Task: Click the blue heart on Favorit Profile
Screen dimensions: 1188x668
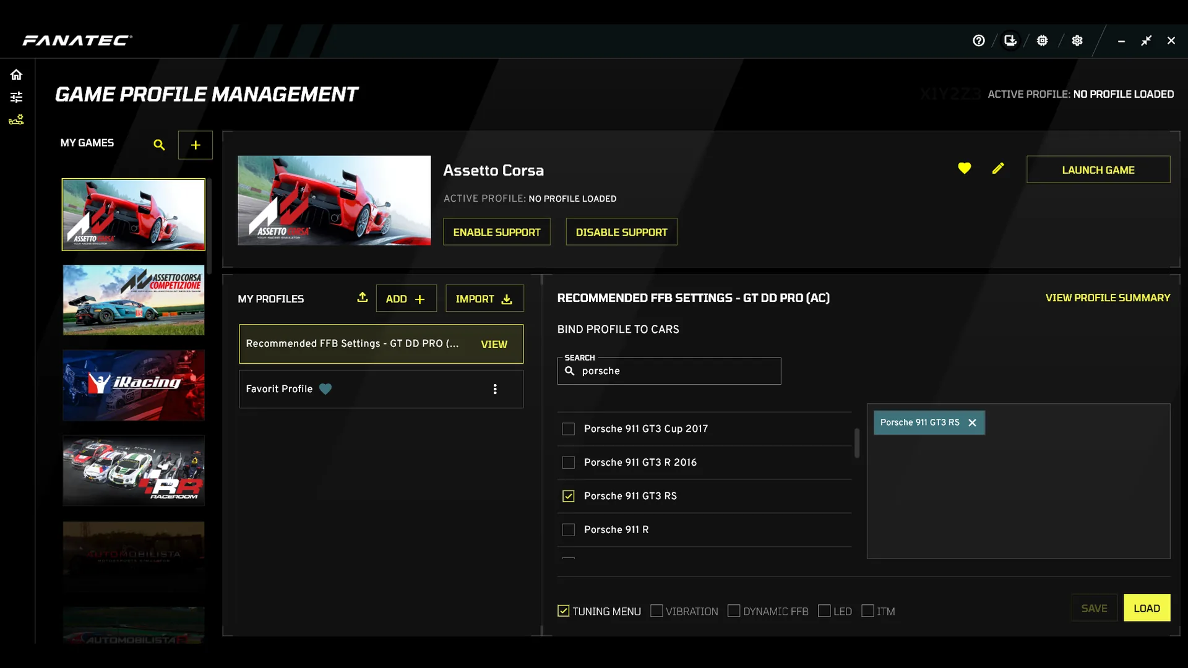Action: point(325,389)
